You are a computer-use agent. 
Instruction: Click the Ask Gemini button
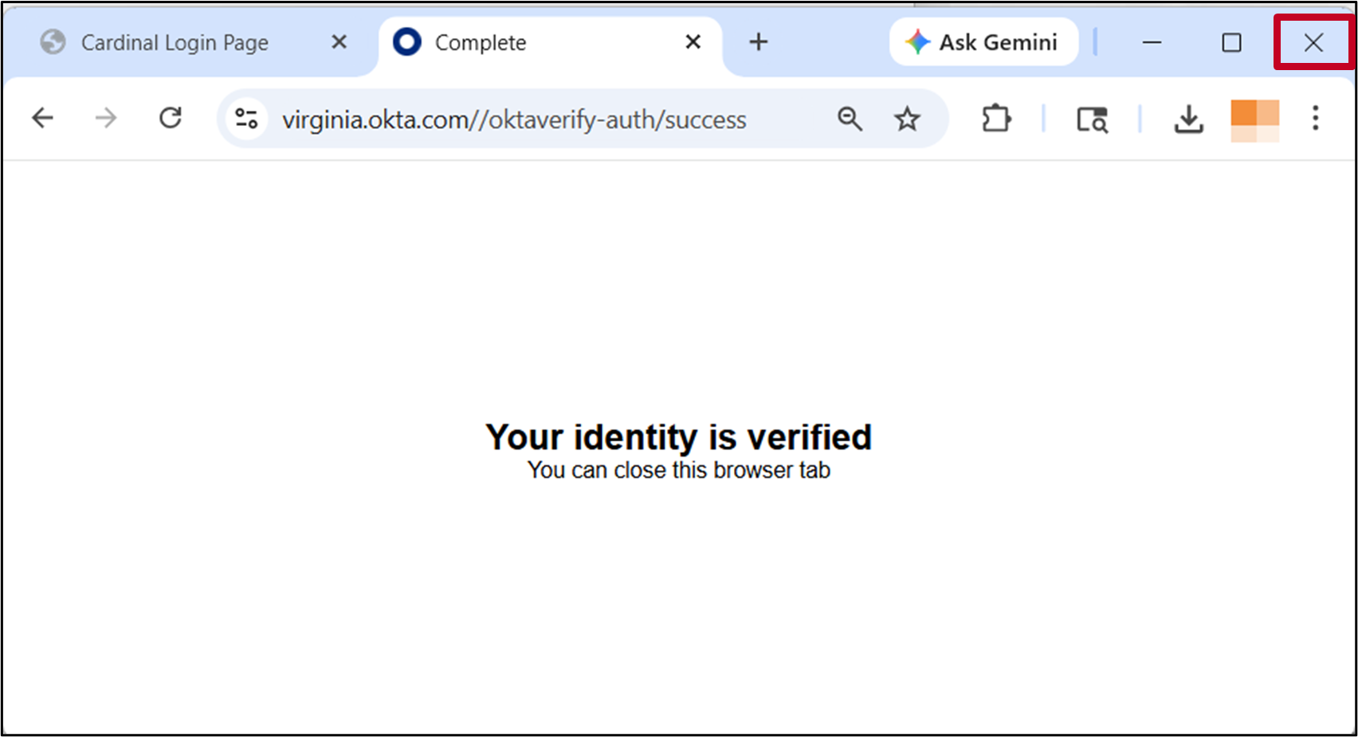point(983,42)
